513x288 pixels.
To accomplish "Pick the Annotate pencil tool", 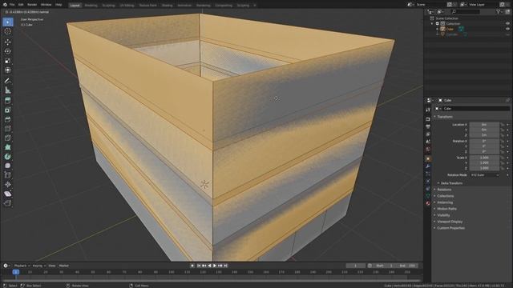I will coord(8,81).
